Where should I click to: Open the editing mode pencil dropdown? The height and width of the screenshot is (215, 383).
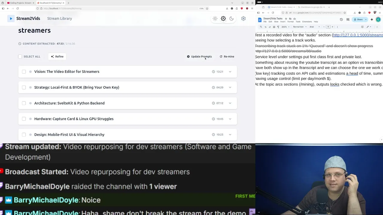coord(369,27)
